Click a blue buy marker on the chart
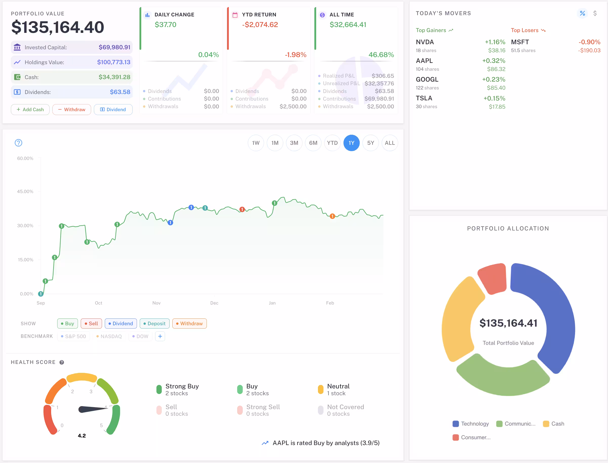608x463 pixels. [191, 207]
